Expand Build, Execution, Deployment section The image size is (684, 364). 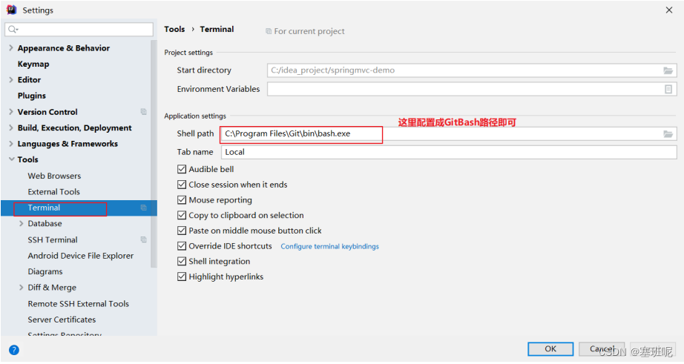11,128
